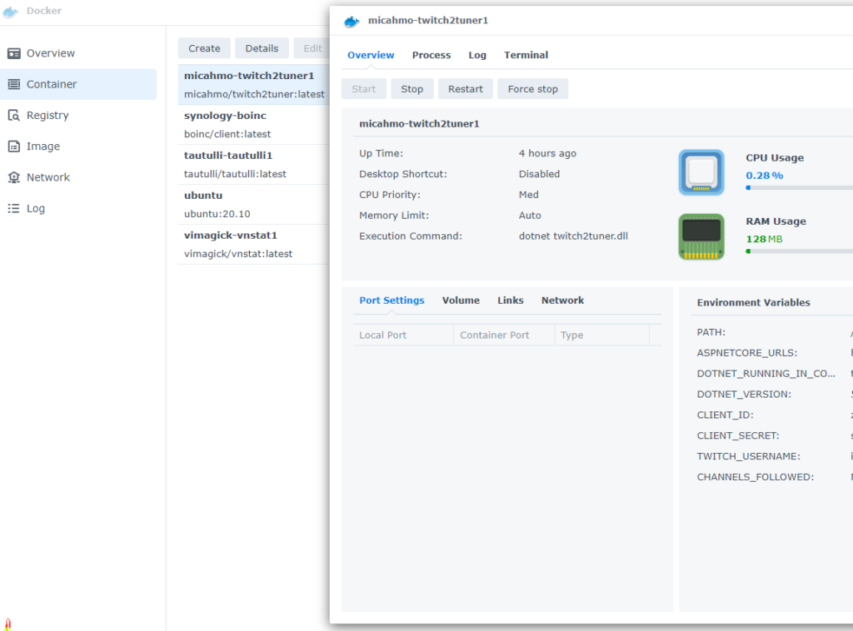Open Network in the sidebar
Image resolution: width=853 pixels, height=631 pixels.
point(78,177)
